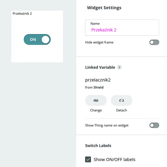Click the przelacznik2 variable name
This screenshot has height=167, width=167.
click(98, 80)
